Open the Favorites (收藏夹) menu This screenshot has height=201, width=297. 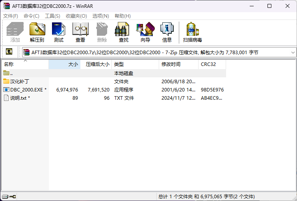[x=76, y=16]
